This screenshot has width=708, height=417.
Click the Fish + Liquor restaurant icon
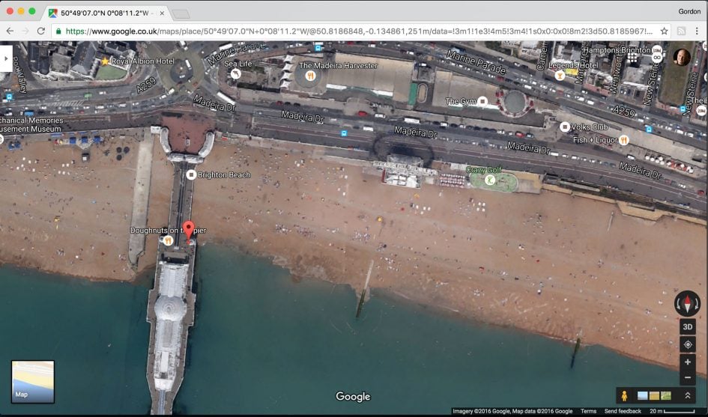tap(624, 140)
